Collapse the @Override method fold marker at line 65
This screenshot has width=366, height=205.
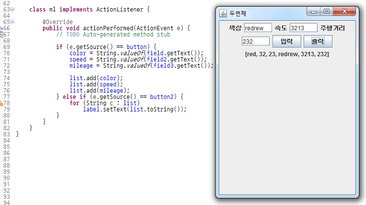point(12,22)
